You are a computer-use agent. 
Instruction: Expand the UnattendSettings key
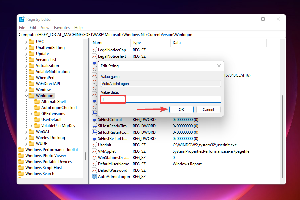(26, 48)
